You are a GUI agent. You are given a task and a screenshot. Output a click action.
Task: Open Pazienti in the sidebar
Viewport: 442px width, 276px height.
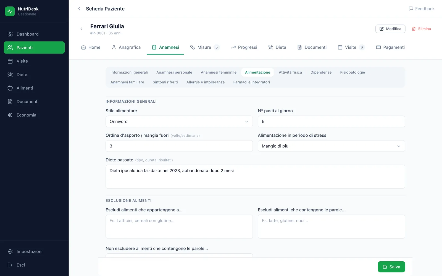coord(34,47)
